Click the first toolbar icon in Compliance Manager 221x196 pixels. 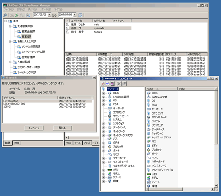[x=5, y=15]
